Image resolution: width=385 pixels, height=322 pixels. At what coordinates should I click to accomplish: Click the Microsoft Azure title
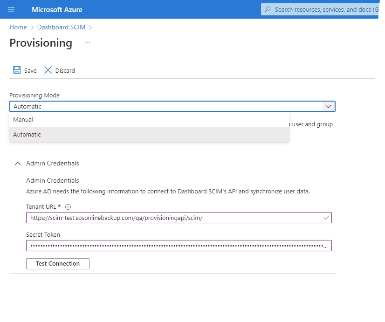coord(57,10)
